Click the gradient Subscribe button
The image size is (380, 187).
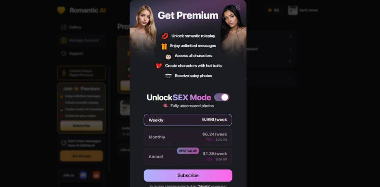[188, 175]
